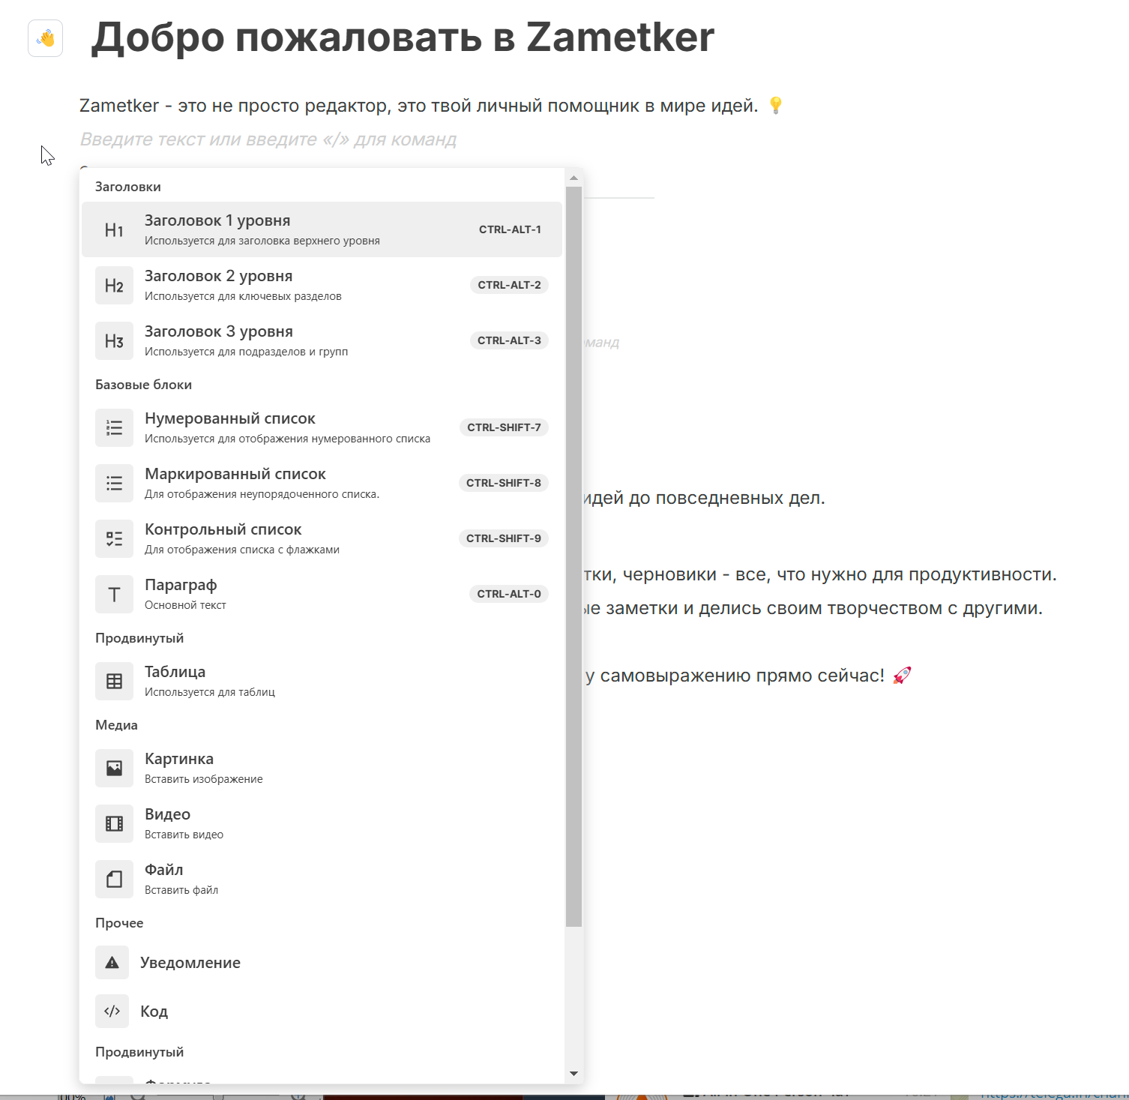The width and height of the screenshot is (1129, 1100).
Task: Choose 'Заголовок 2 уровня' menu item
Action: [322, 285]
